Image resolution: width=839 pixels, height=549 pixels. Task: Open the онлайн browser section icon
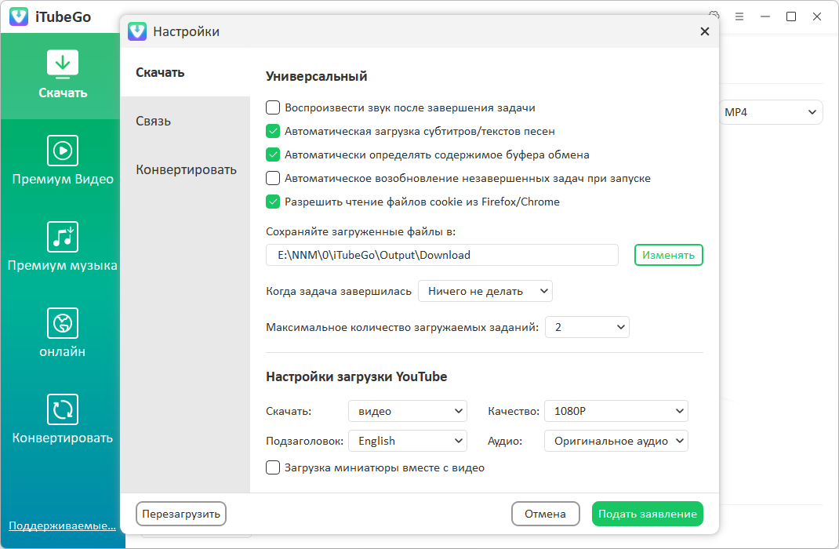pos(63,322)
